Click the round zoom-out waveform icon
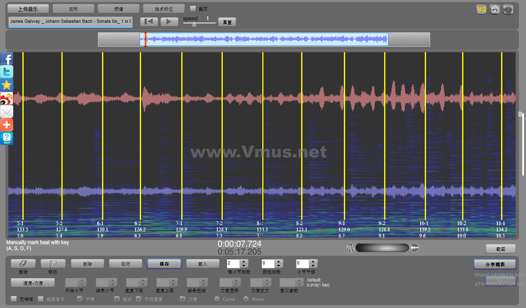Screen dimensions: 526x308 click(x=351, y=248)
